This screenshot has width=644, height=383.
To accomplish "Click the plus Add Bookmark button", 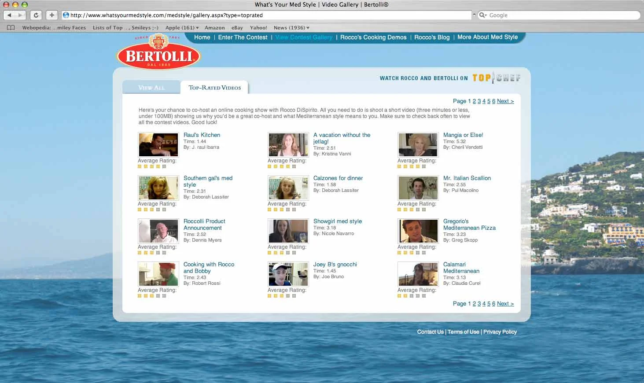I will tap(52, 15).
